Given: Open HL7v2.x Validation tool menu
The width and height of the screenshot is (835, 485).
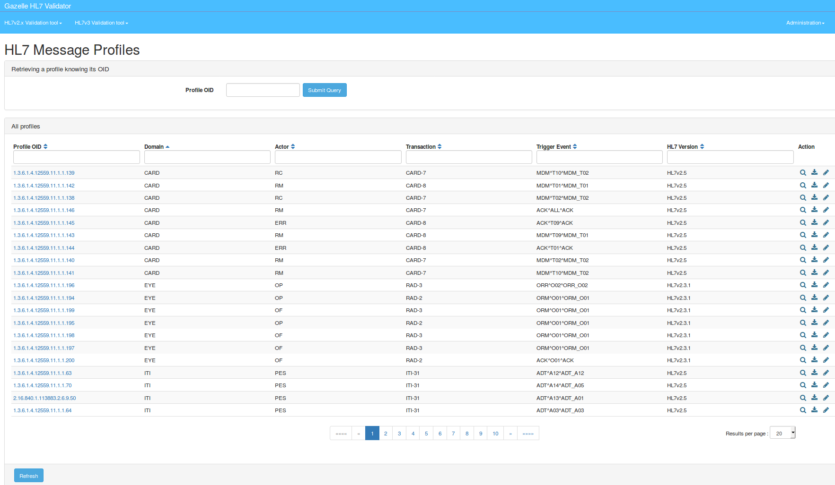Looking at the screenshot, I should click(33, 23).
